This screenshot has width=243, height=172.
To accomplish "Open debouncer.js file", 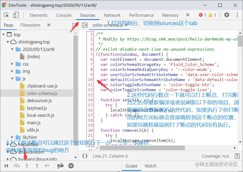I will pos(39,101).
